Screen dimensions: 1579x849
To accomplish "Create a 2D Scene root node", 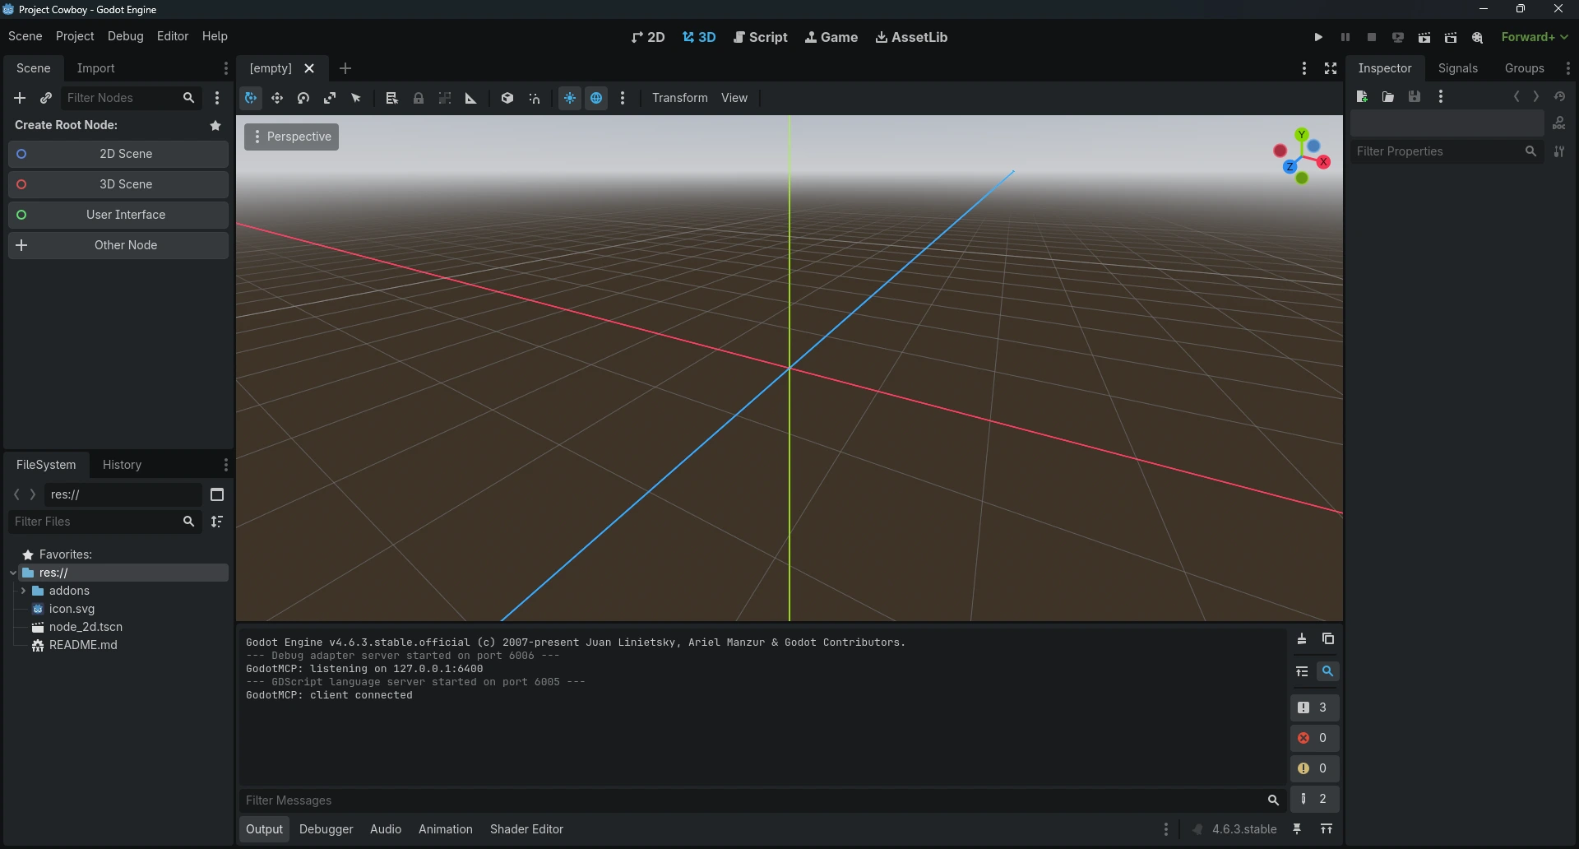I will pyautogui.click(x=118, y=154).
